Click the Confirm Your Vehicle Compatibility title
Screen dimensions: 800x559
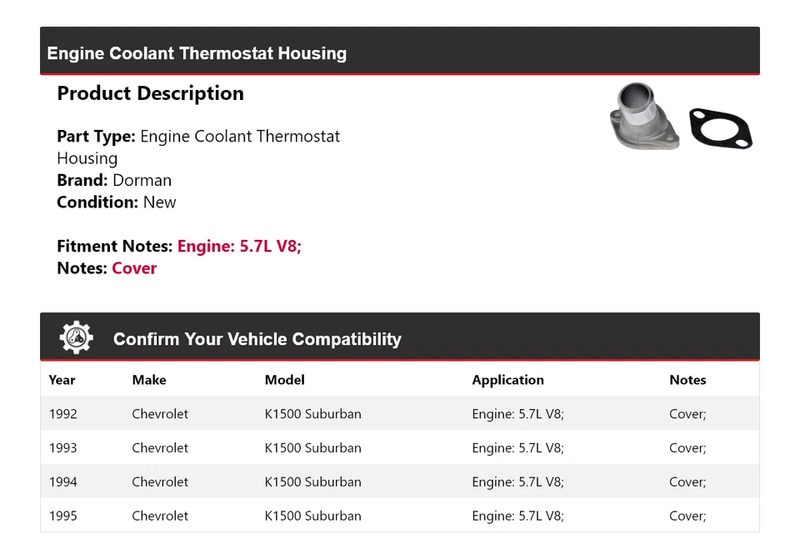(257, 339)
